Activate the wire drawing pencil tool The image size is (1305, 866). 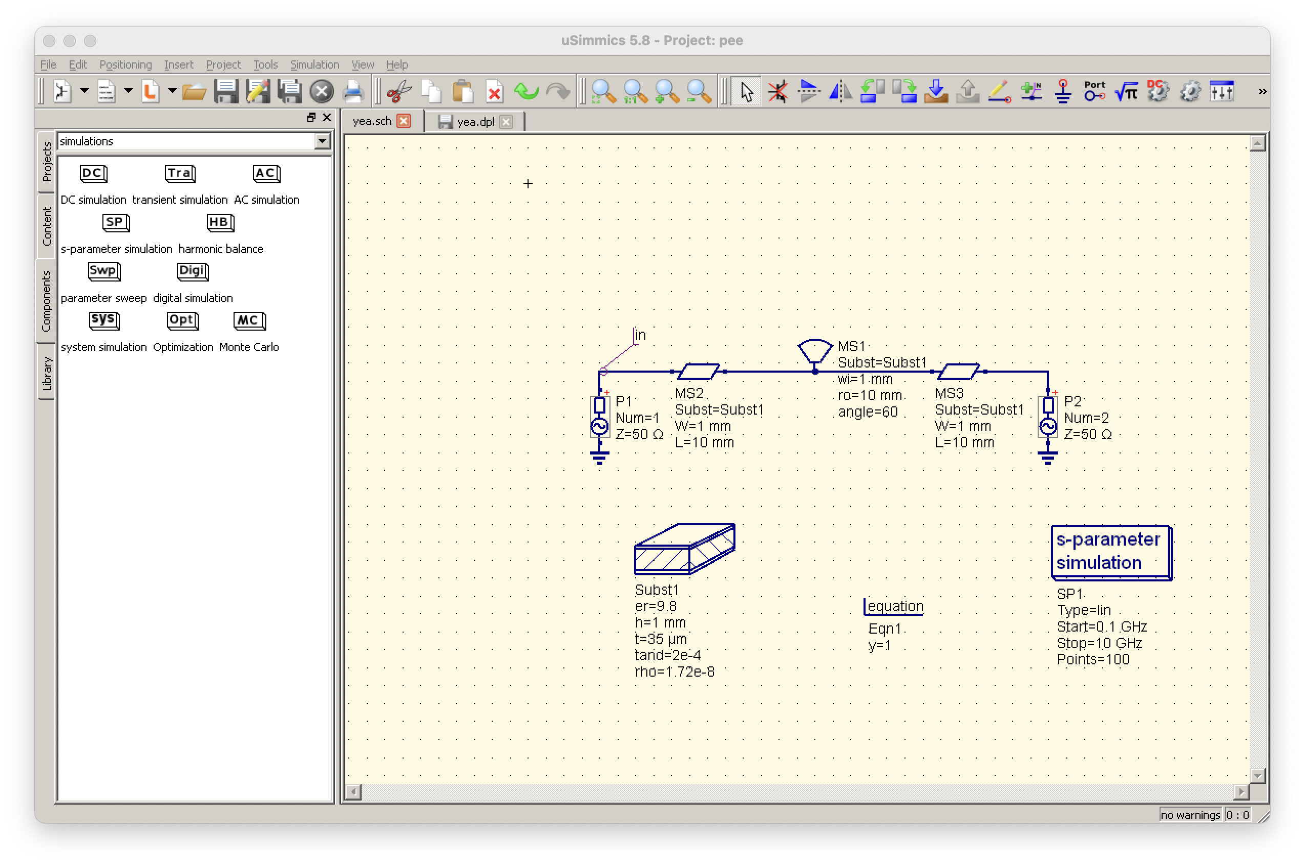pyautogui.click(x=999, y=91)
